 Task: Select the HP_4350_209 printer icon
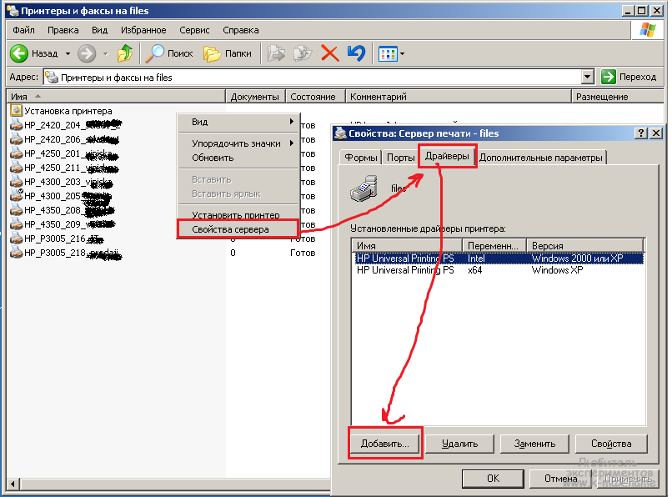point(17,224)
